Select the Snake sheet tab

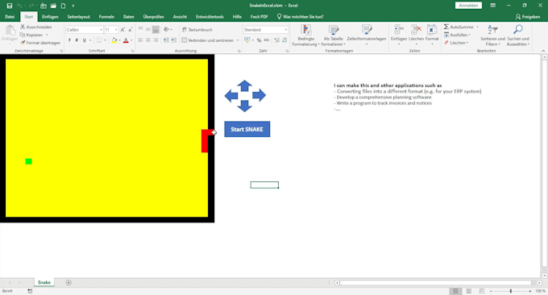click(x=44, y=282)
